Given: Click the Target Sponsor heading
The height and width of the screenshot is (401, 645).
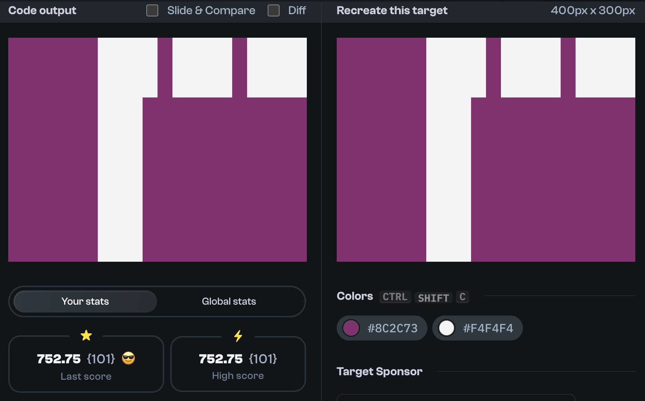Looking at the screenshot, I should (379, 372).
